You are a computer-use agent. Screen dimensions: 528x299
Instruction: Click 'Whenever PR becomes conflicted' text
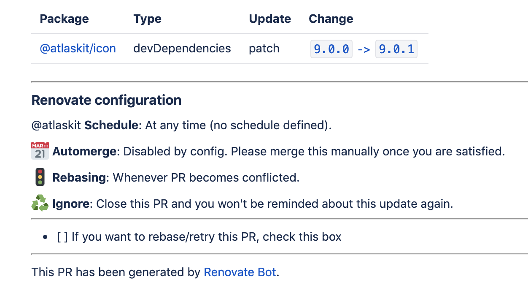[x=205, y=178]
